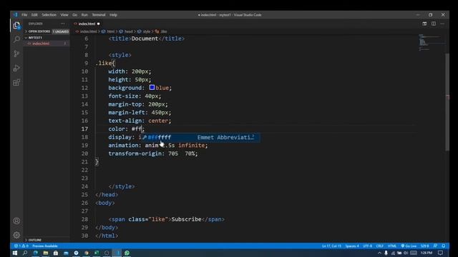This screenshot has width=458, height=257.
Task: Open the Explorer view in the activity bar
Action: (16, 26)
